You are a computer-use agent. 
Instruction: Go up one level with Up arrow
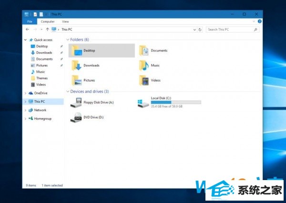click(48, 30)
